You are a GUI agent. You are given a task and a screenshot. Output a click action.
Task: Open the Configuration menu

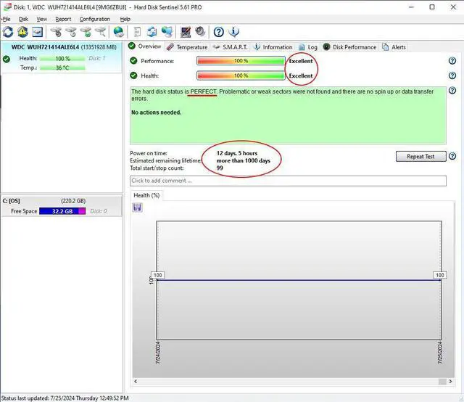94,19
